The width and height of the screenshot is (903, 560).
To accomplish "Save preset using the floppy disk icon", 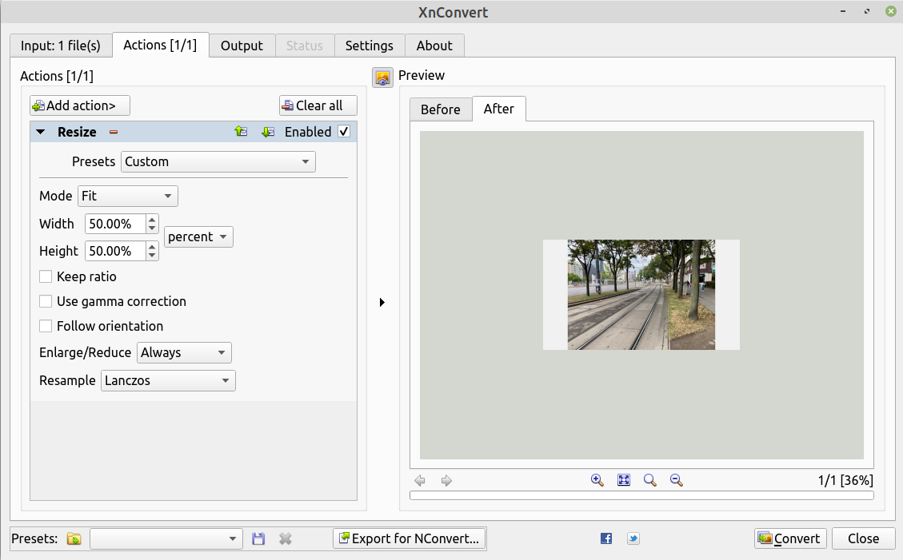I will (258, 539).
